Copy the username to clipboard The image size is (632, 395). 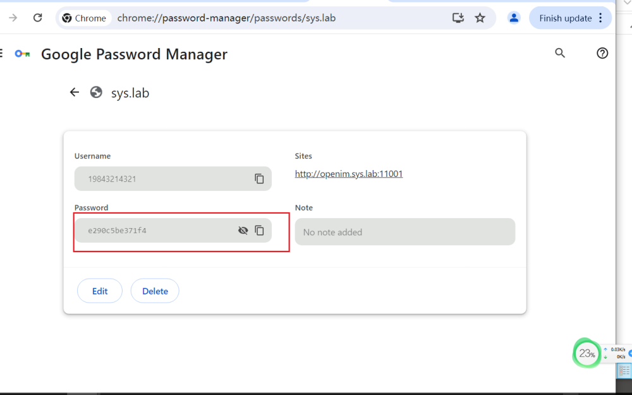coord(259,179)
